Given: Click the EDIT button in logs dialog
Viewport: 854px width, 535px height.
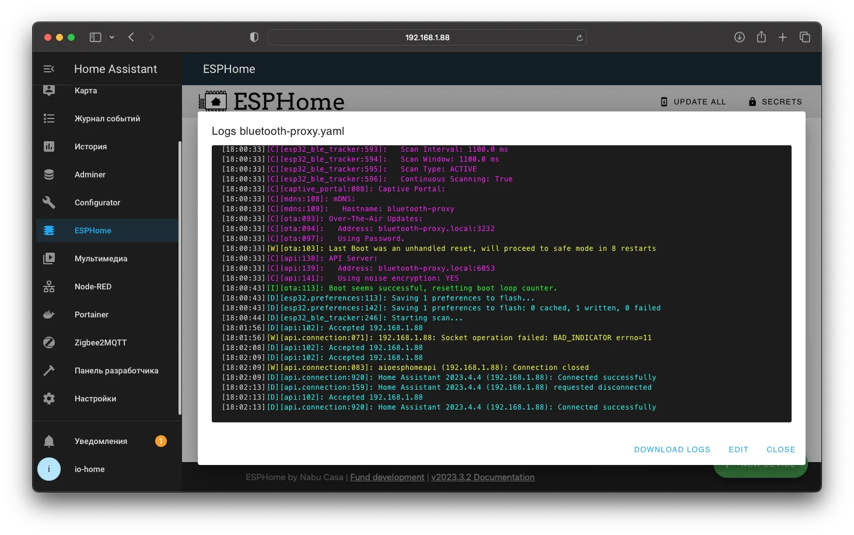Looking at the screenshot, I should click(738, 449).
